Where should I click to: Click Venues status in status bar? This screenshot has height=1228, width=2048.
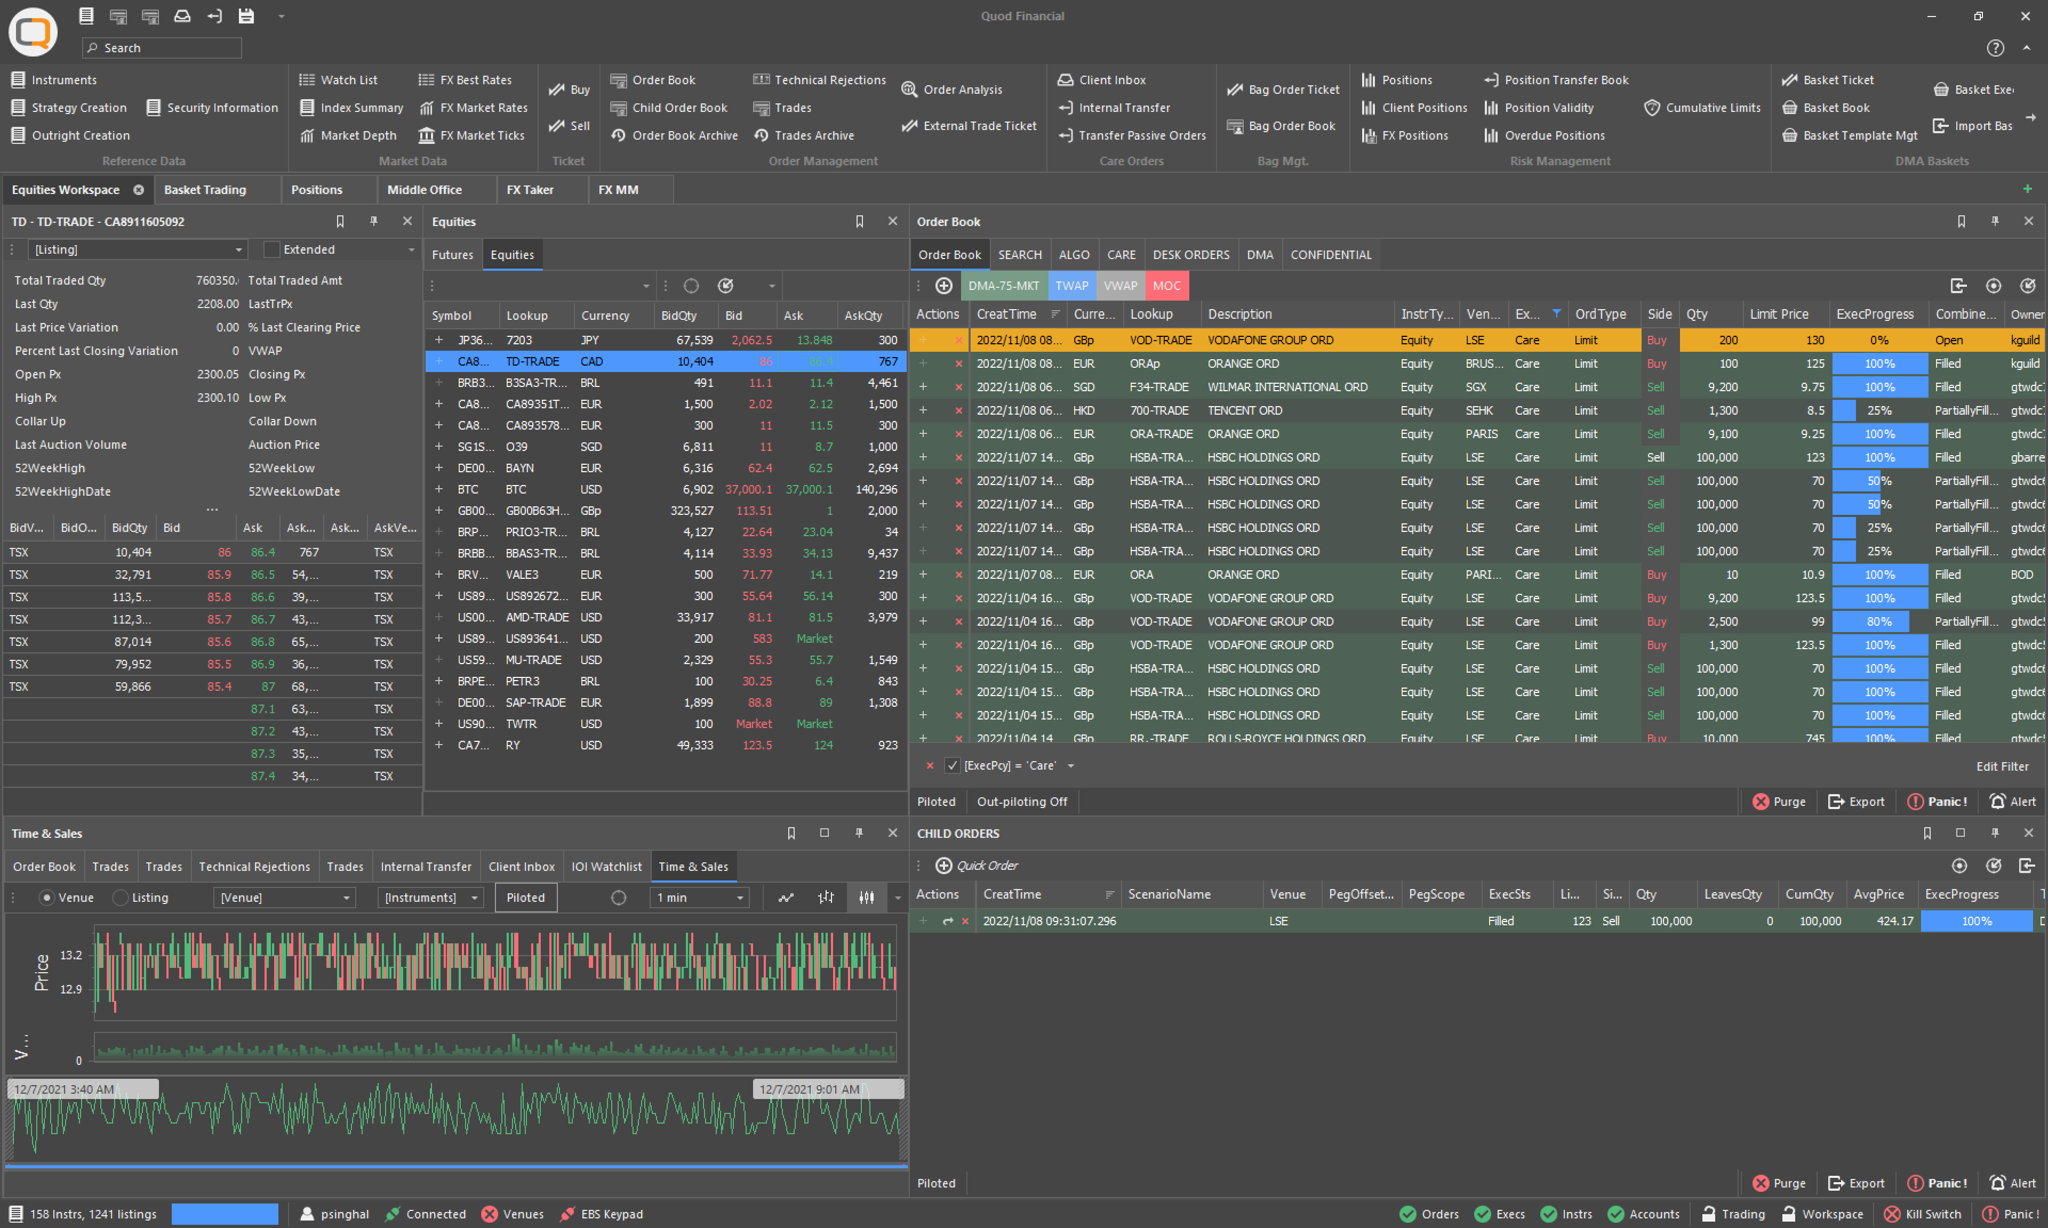[x=513, y=1214]
